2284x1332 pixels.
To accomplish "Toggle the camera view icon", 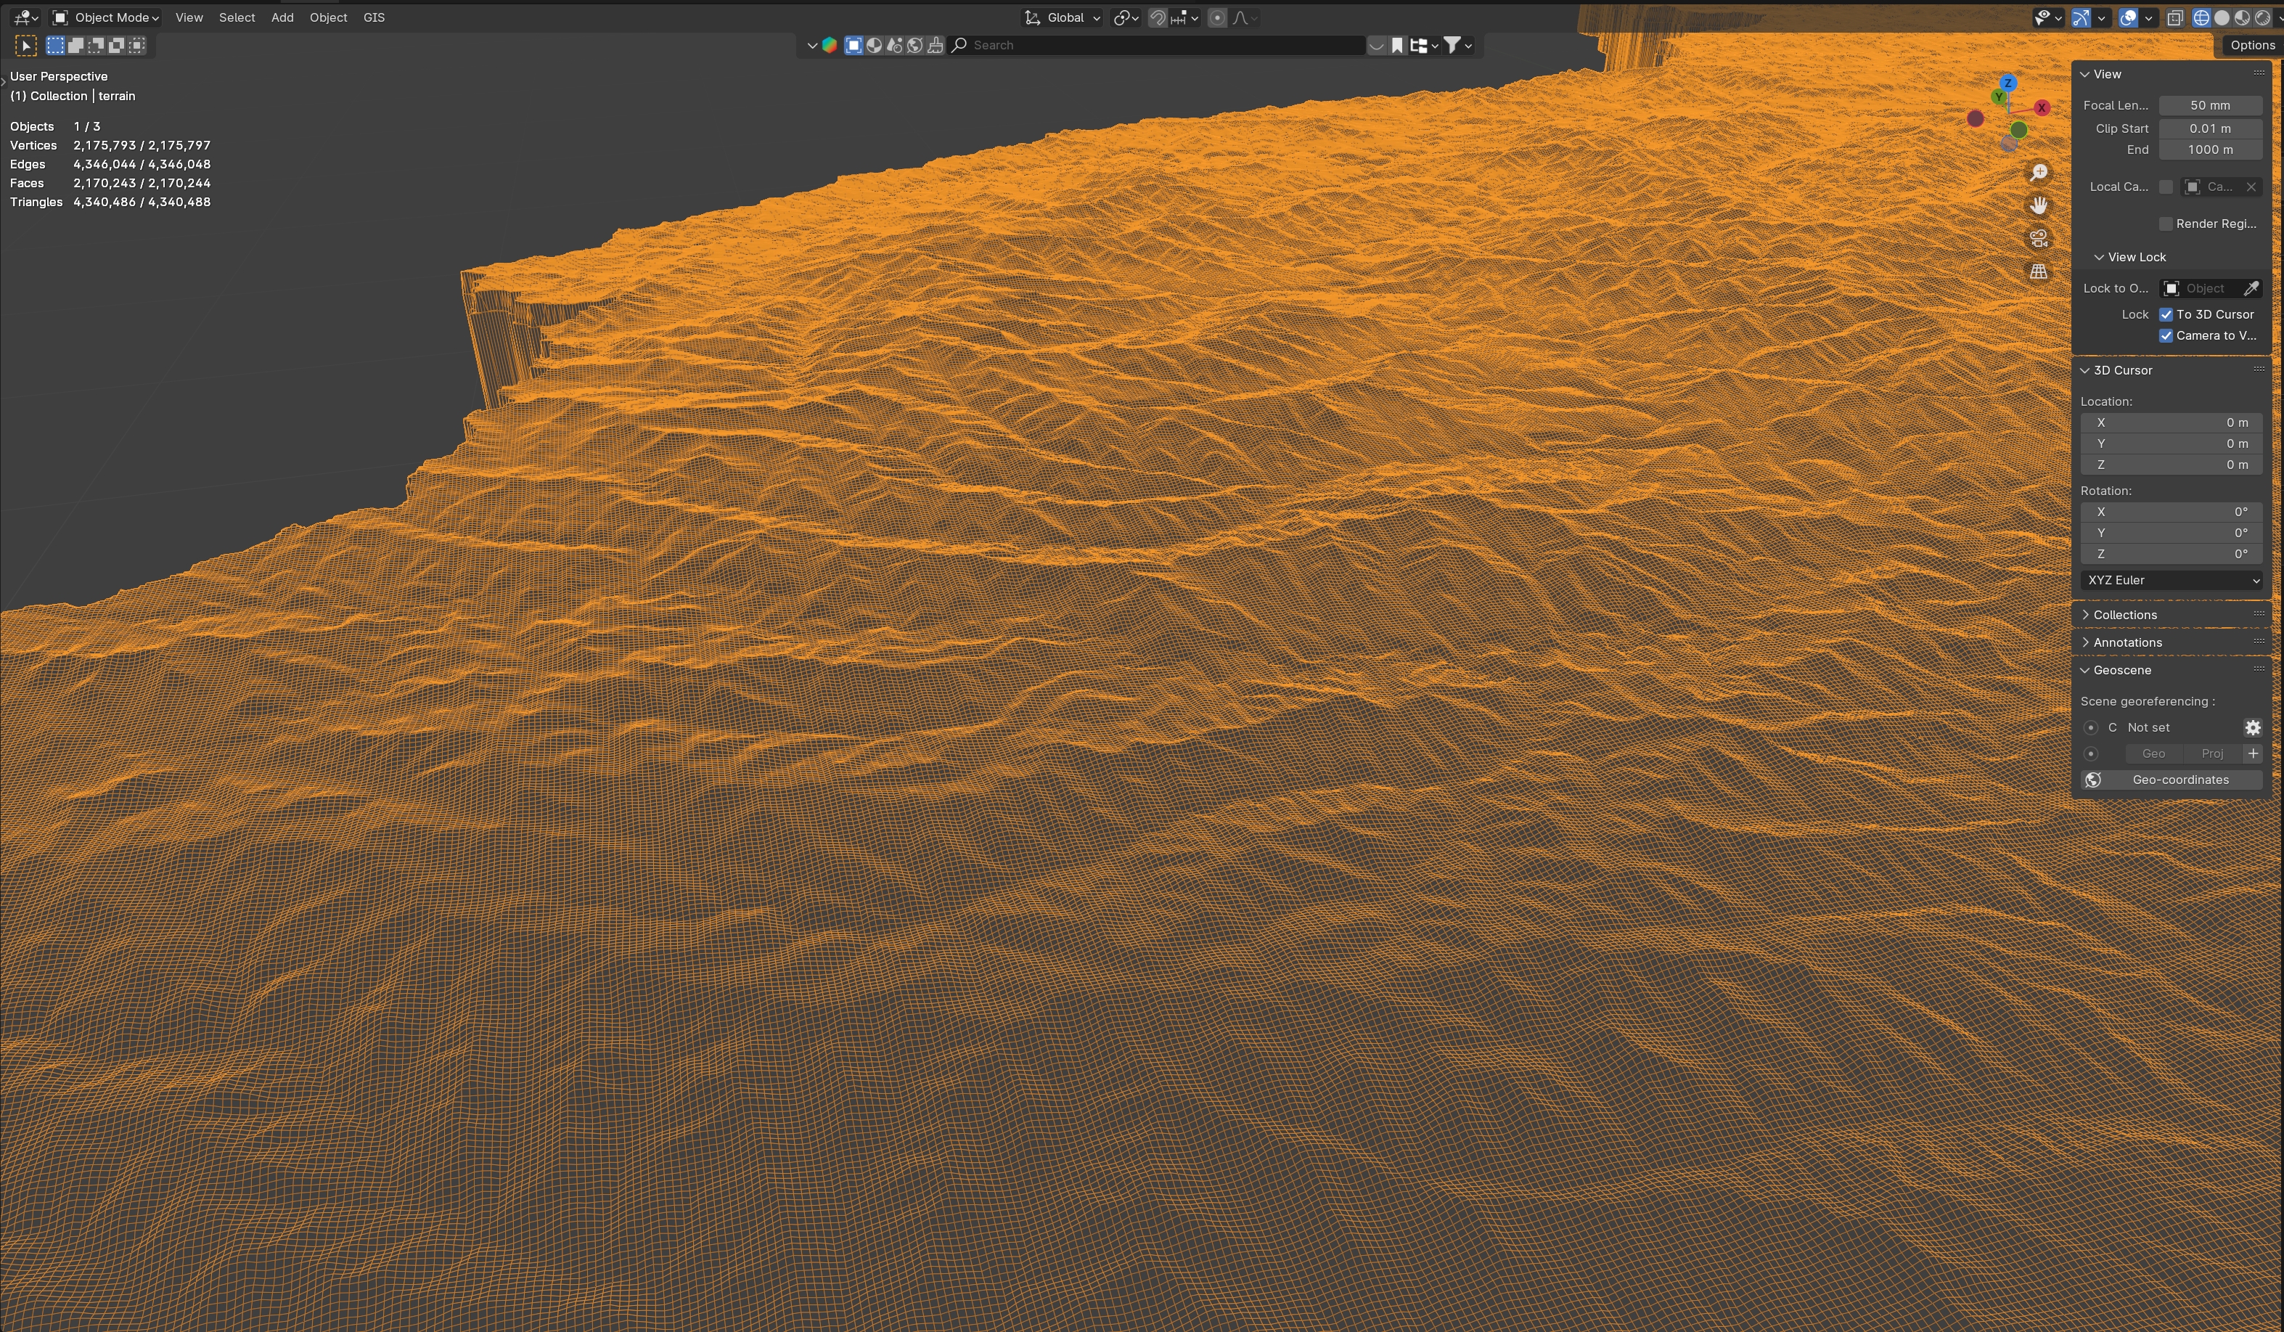I will [x=2039, y=239].
